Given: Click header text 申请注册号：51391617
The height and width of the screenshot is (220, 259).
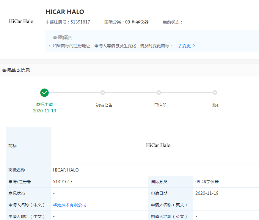Looking at the screenshot, I should coord(68,22).
